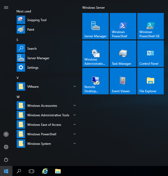The image size is (168, 176).
Task: Select the VMware folder label
Action: (33, 87)
